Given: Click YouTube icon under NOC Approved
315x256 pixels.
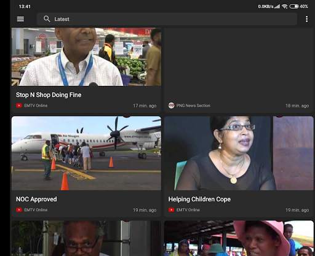Looking at the screenshot, I should [19, 210].
